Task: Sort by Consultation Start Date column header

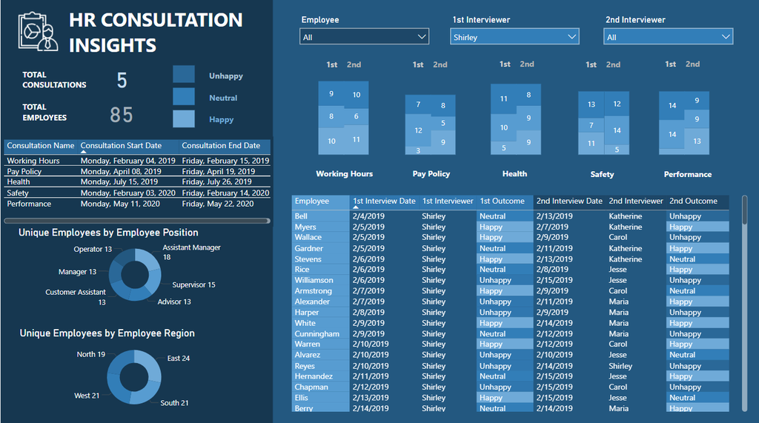Action: [x=121, y=146]
